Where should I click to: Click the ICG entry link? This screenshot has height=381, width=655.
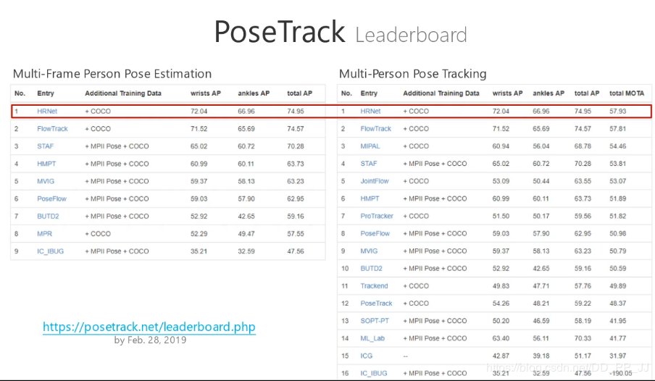click(x=367, y=356)
